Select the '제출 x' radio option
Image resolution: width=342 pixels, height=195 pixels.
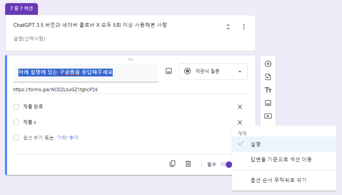pyautogui.click(x=16, y=122)
